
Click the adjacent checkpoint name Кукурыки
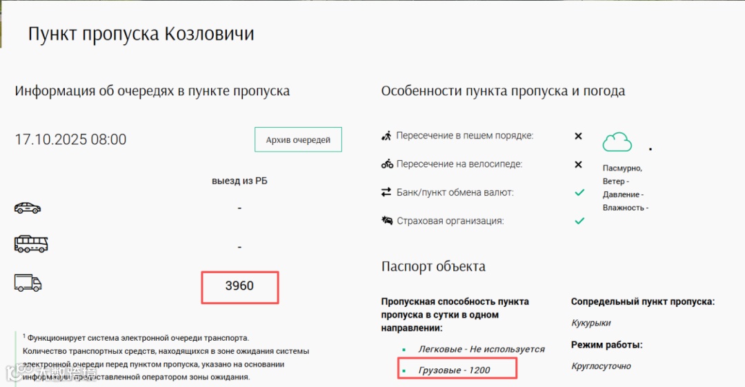[x=591, y=323]
